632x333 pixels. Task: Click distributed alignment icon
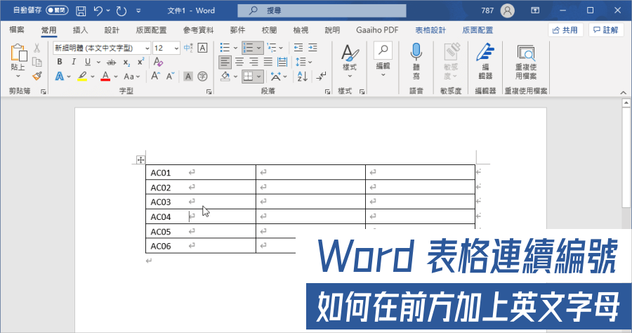(x=282, y=62)
